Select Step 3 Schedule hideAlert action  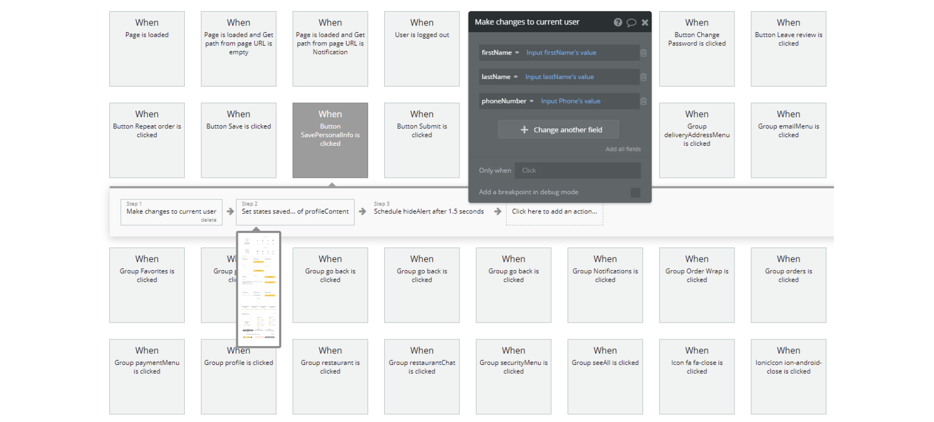429,212
